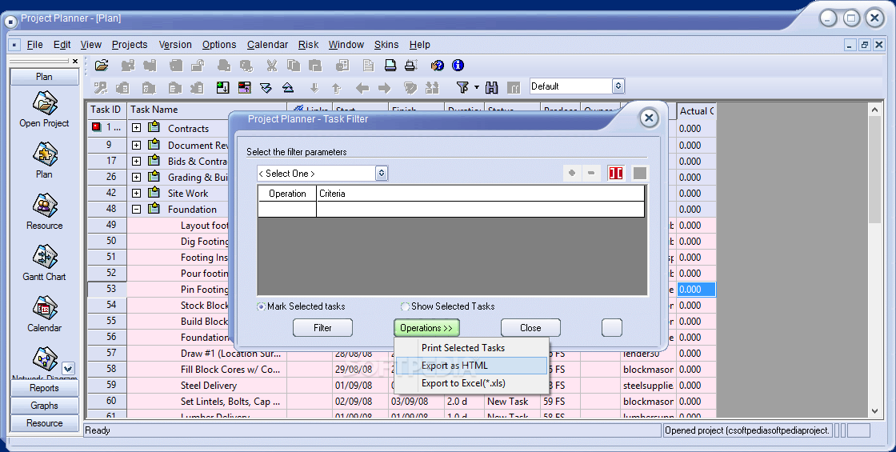Open the filter icon dropdown arrow
Image resolution: width=896 pixels, height=452 pixels.
(x=477, y=87)
